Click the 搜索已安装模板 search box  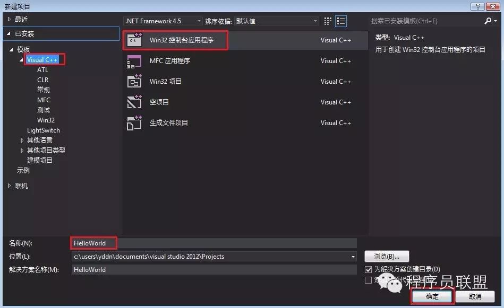click(x=425, y=21)
